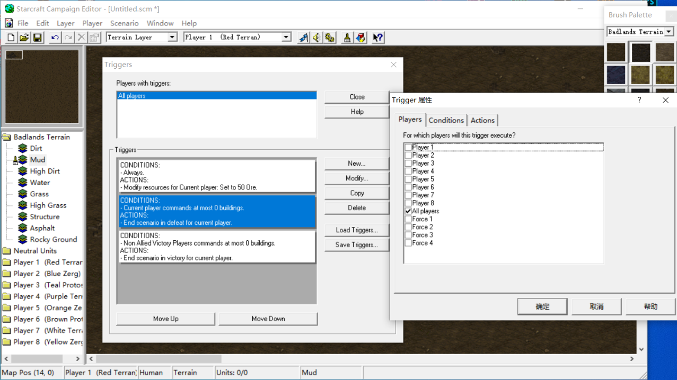Screen dimensions: 677x380
Task: Click the gears icon in the toolbar
Action: tap(330, 38)
